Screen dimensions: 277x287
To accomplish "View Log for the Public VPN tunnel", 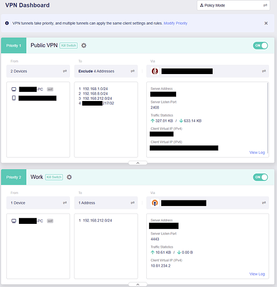I will [x=257, y=153].
